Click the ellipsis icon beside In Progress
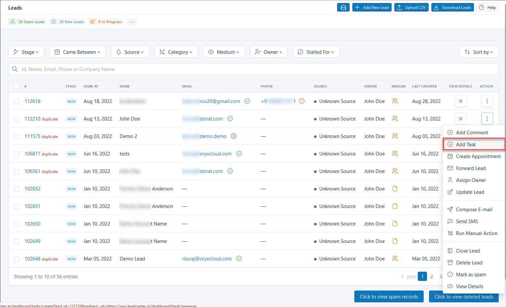 [x=132, y=22]
